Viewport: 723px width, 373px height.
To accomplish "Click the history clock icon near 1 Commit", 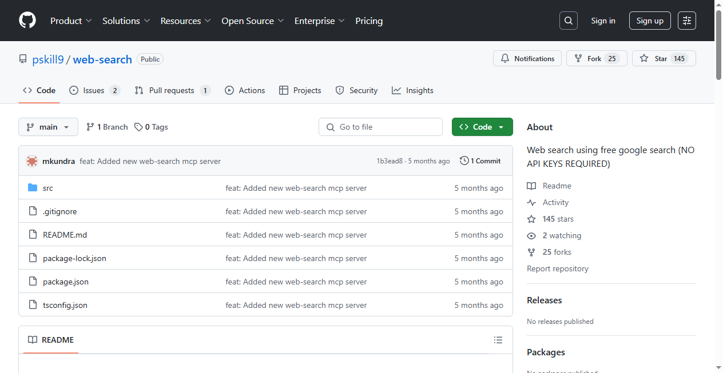I will coord(464,161).
